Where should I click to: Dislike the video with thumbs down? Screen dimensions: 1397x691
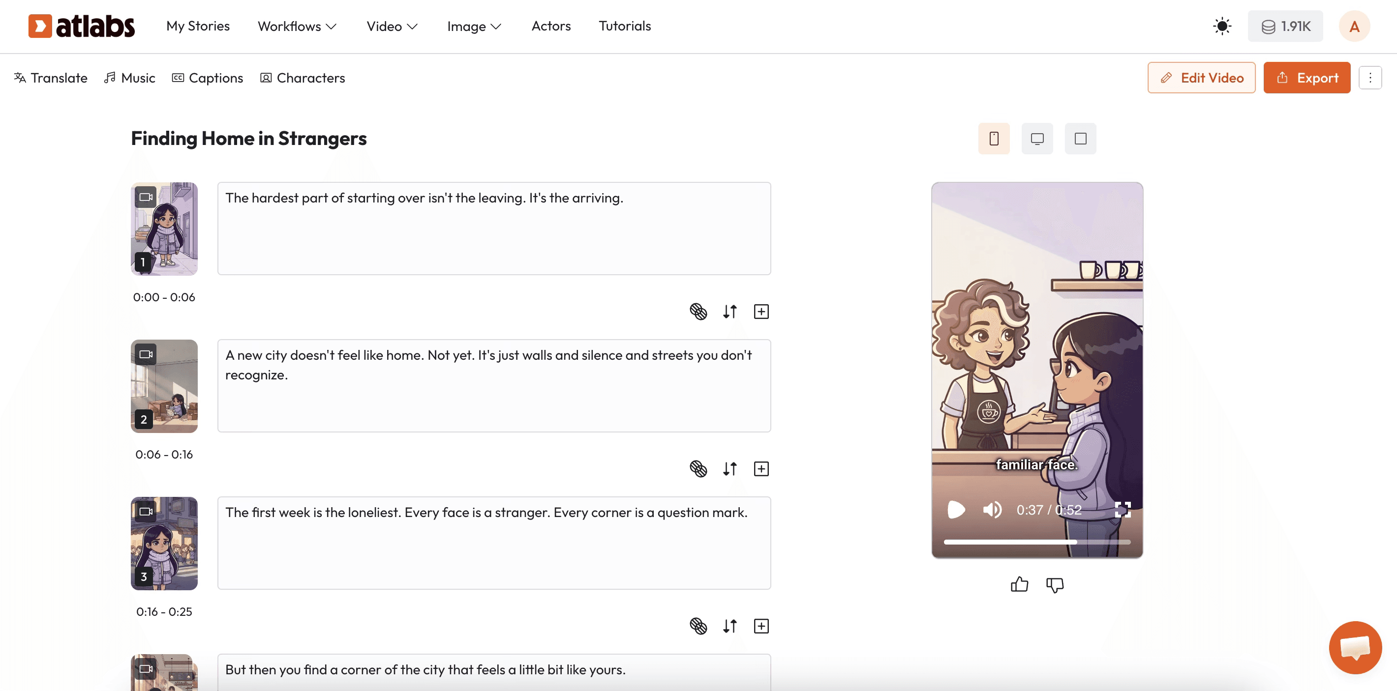click(1054, 585)
